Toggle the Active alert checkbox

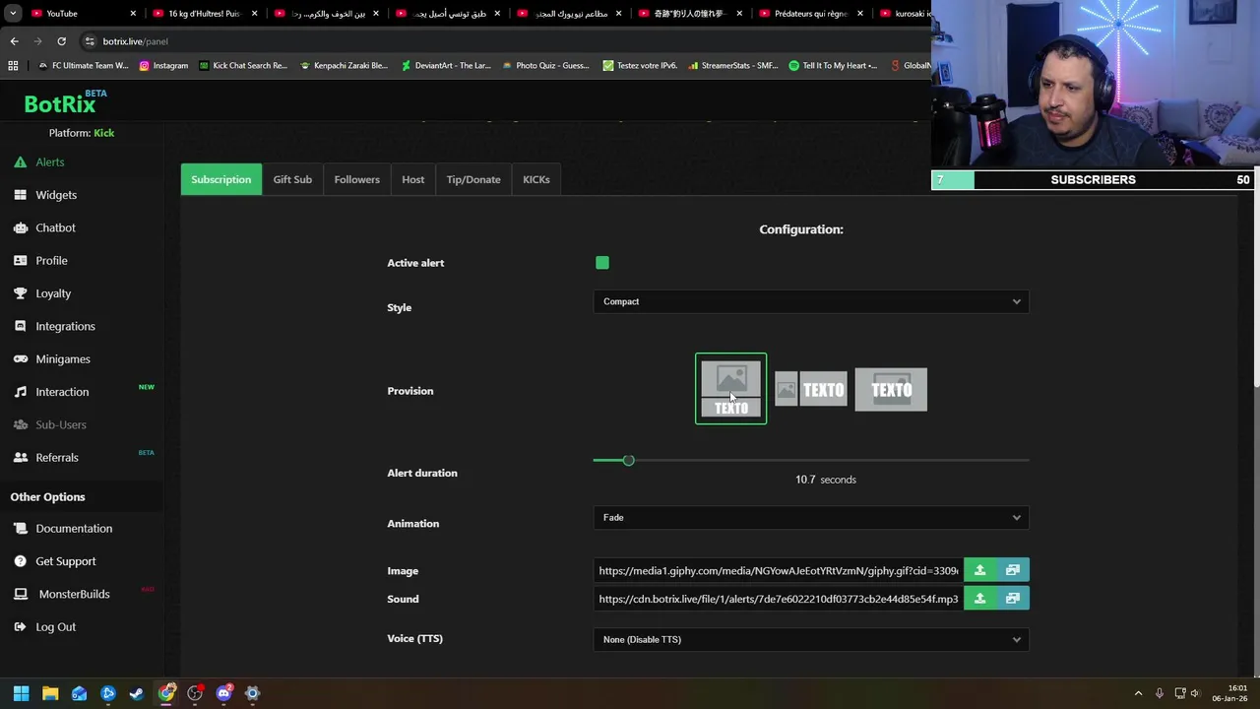coord(602,263)
